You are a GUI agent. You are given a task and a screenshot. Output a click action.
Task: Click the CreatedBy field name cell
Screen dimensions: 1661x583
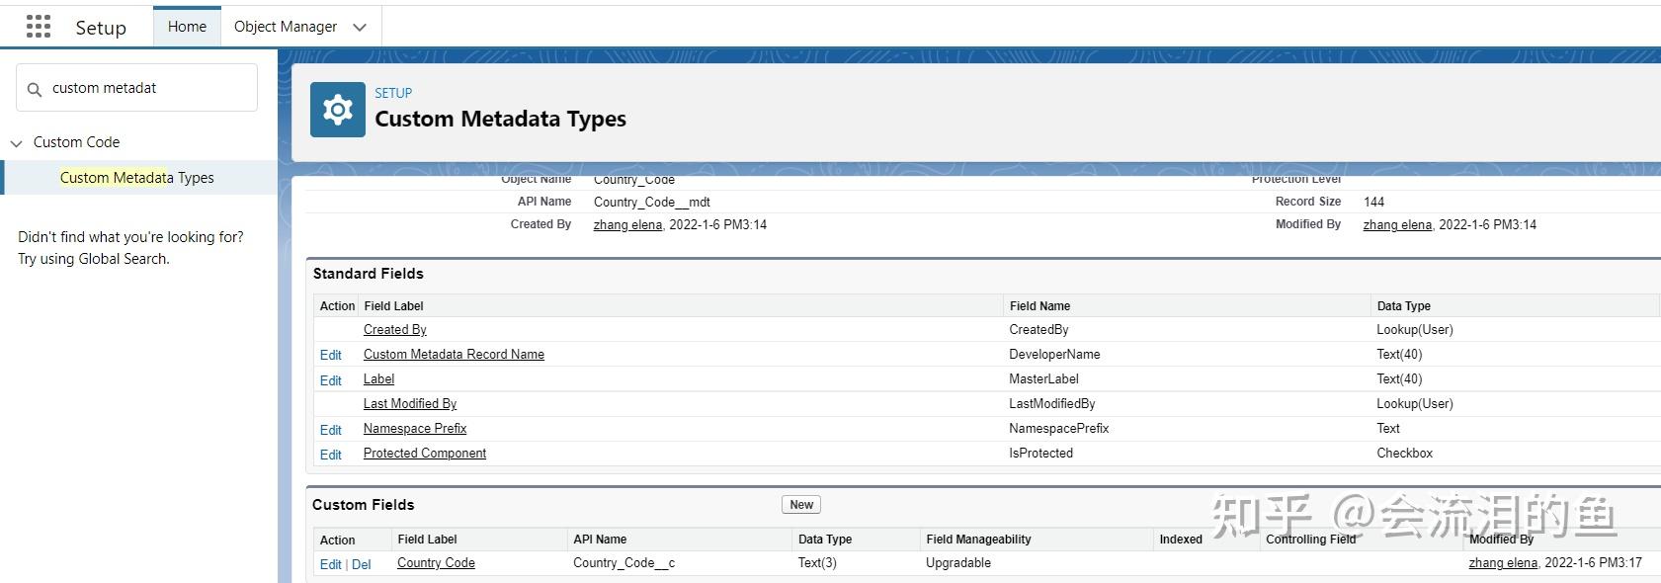pyautogui.click(x=1038, y=330)
